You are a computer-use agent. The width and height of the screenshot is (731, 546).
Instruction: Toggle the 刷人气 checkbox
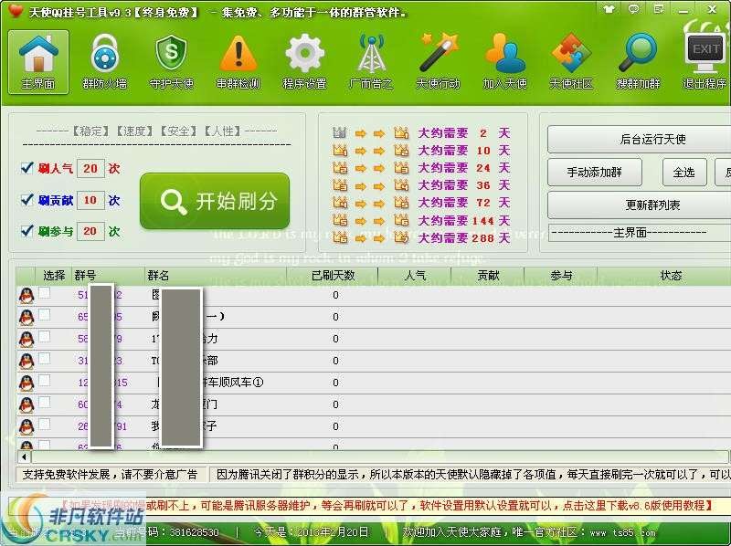[27, 168]
